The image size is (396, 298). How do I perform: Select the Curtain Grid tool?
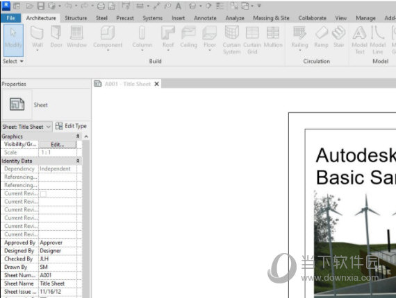click(252, 40)
